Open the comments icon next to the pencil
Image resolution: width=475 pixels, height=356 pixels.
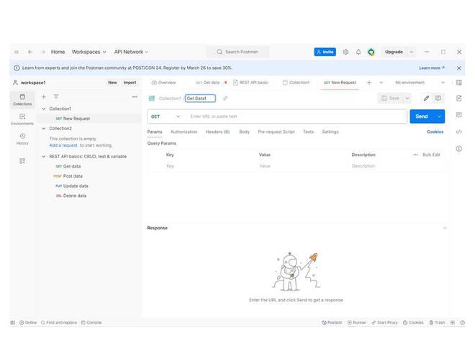coord(438,98)
